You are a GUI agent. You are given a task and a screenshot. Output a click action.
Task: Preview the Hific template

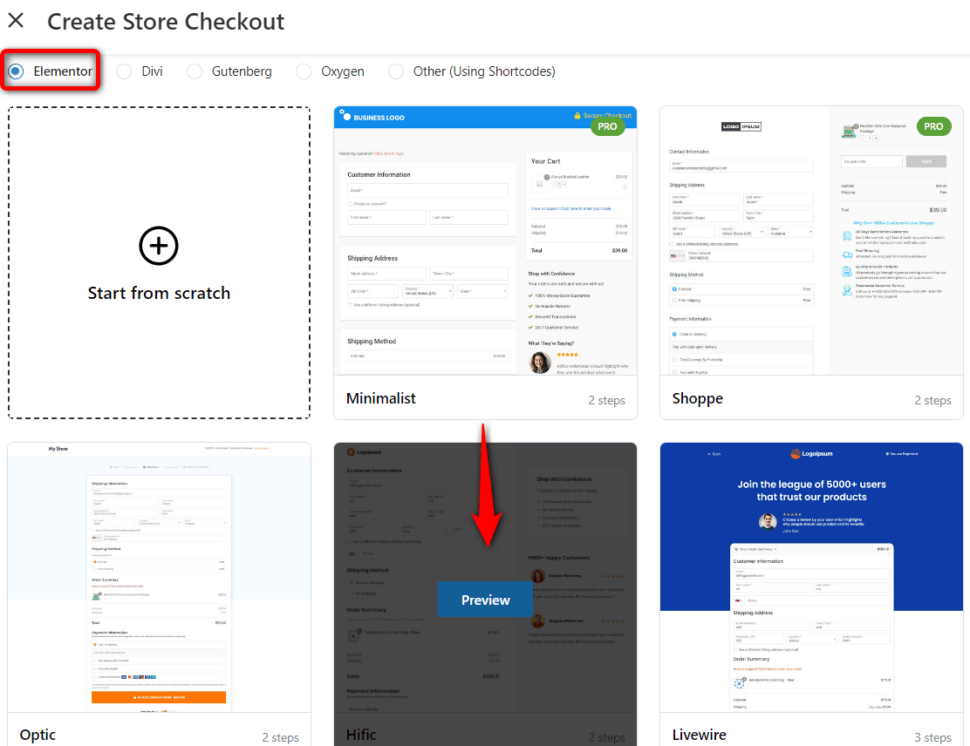click(x=486, y=600)
